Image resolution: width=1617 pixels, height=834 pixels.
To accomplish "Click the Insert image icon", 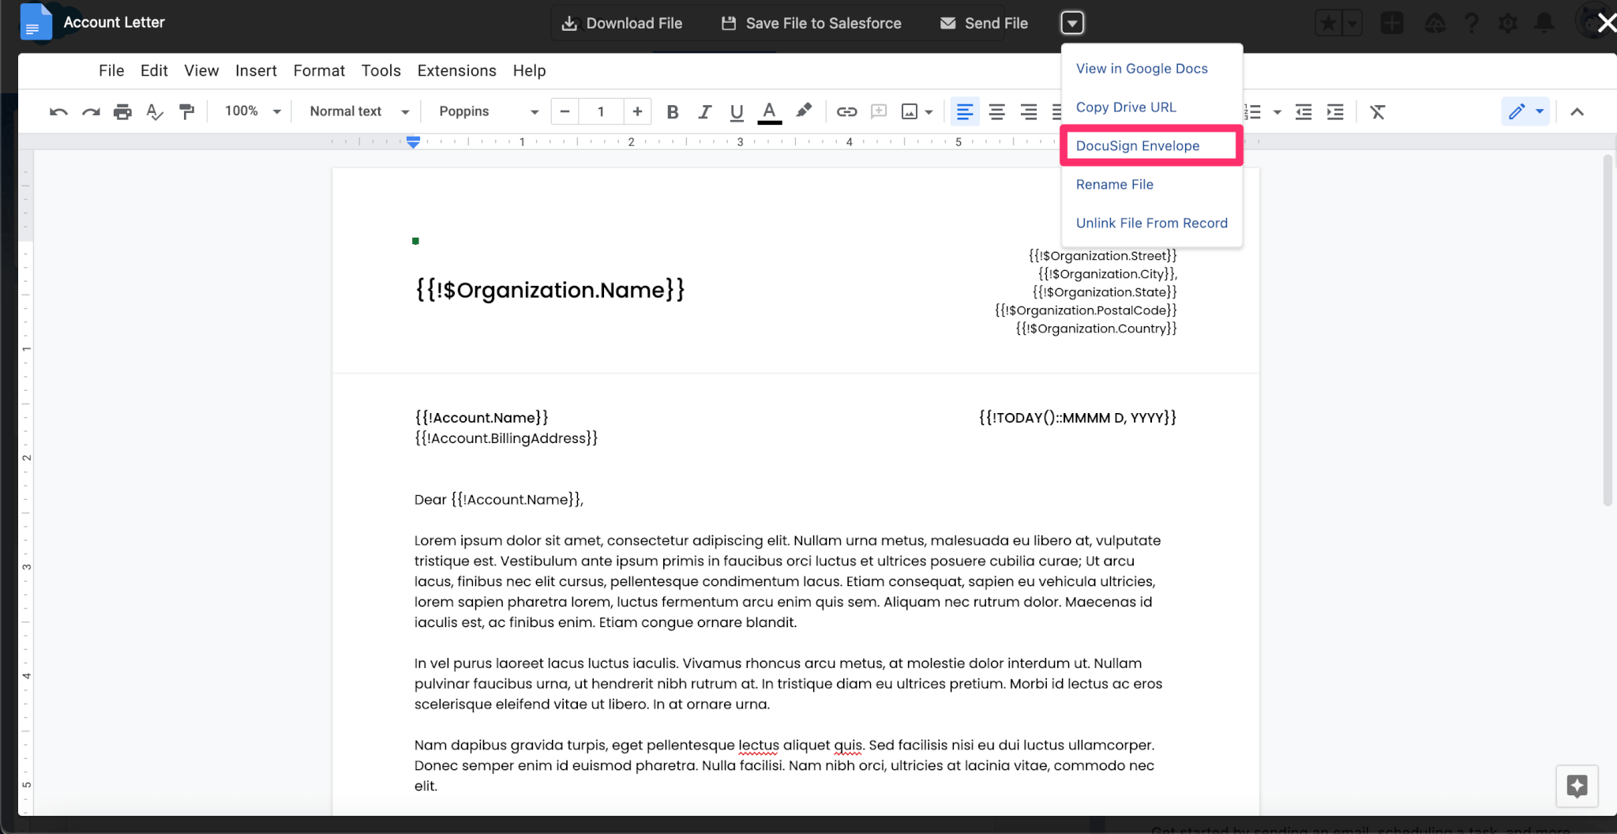I will (x=910, y=112).
